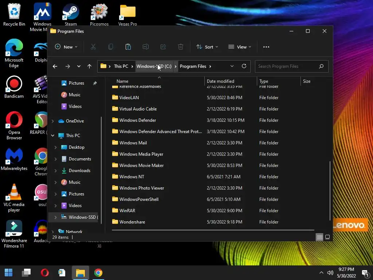Screen dimensions: 373x280
Task: Click the Paste clipboard icon
Action: (x=128, y=47)
